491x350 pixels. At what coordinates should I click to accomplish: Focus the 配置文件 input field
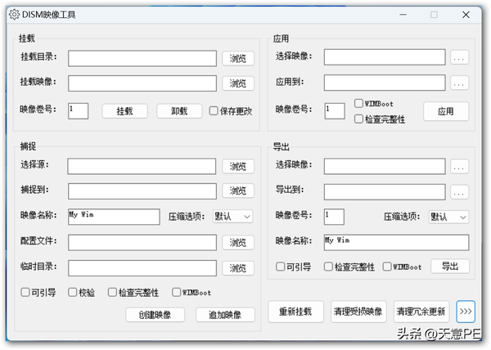(x=142, y=242)
